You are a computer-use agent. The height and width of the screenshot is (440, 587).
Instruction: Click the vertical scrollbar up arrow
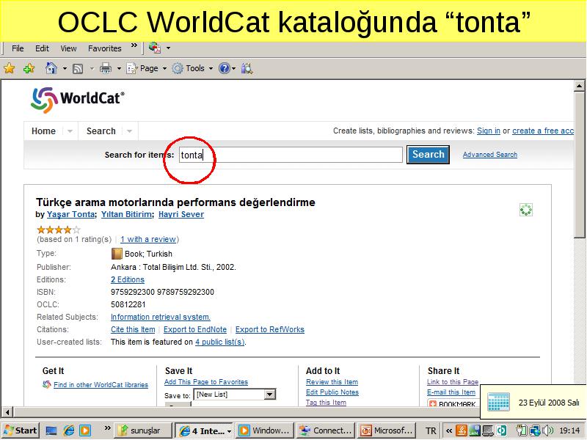[x=579, y=86]
